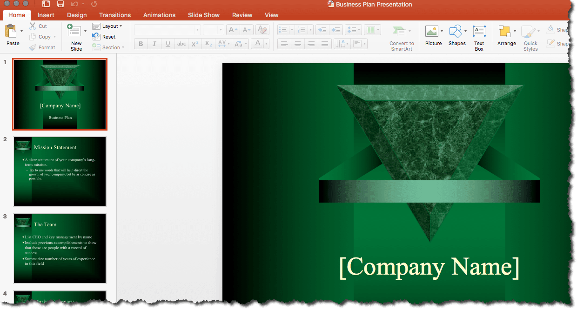The image size is (577, 309).
Task: Open the Section dropdown
Action: coord(108,47)
